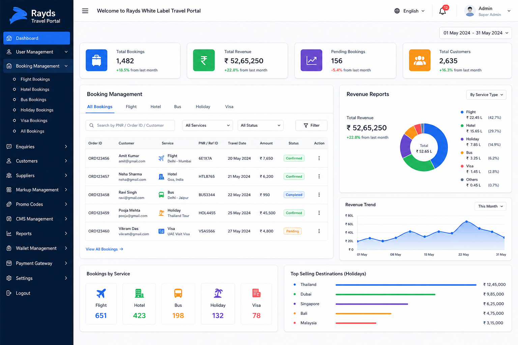Click the Total Revenue rupee icon
518x345 pixels.
(x=204, y=60)
